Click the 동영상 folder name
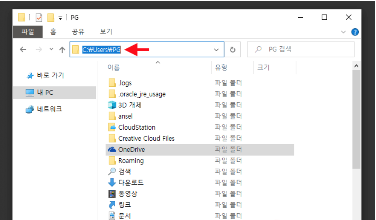This screenshot has height=220, width=376. pyautogui.click(x=128, y=194)
